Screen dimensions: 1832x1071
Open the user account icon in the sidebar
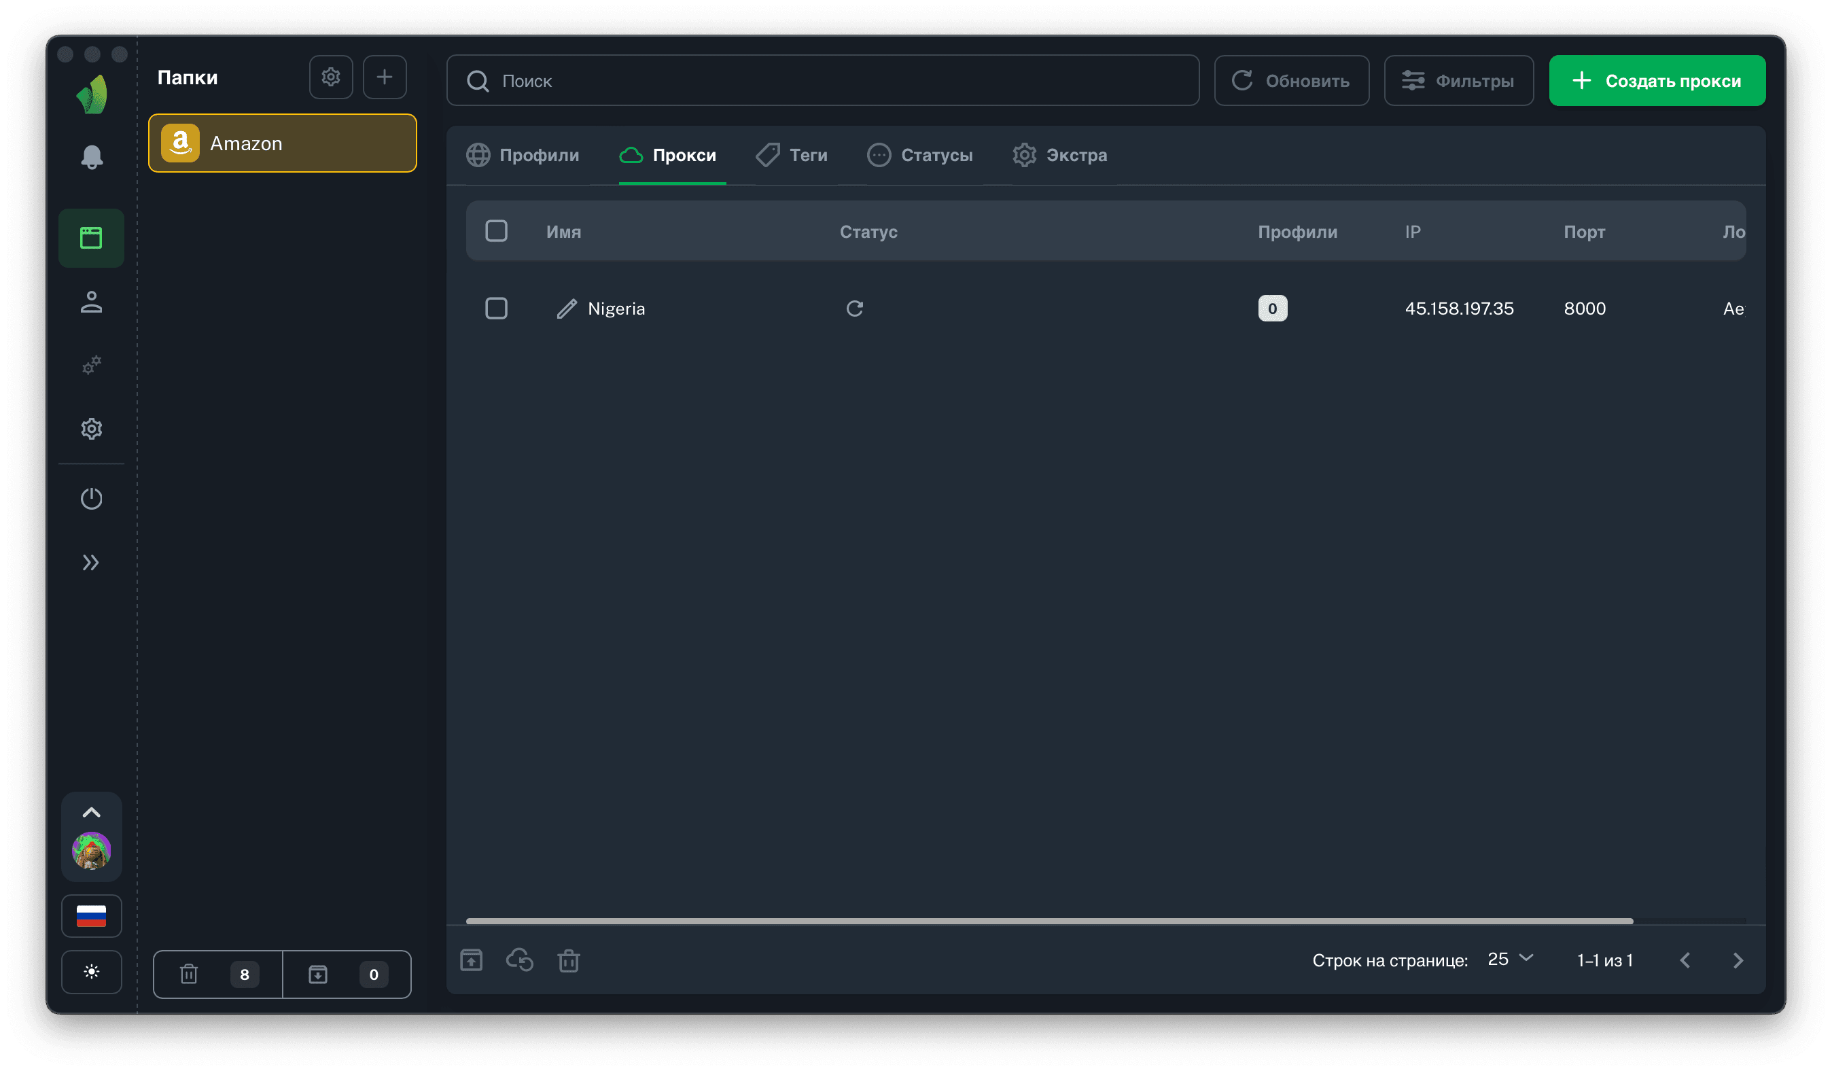(x=91, y=302)
